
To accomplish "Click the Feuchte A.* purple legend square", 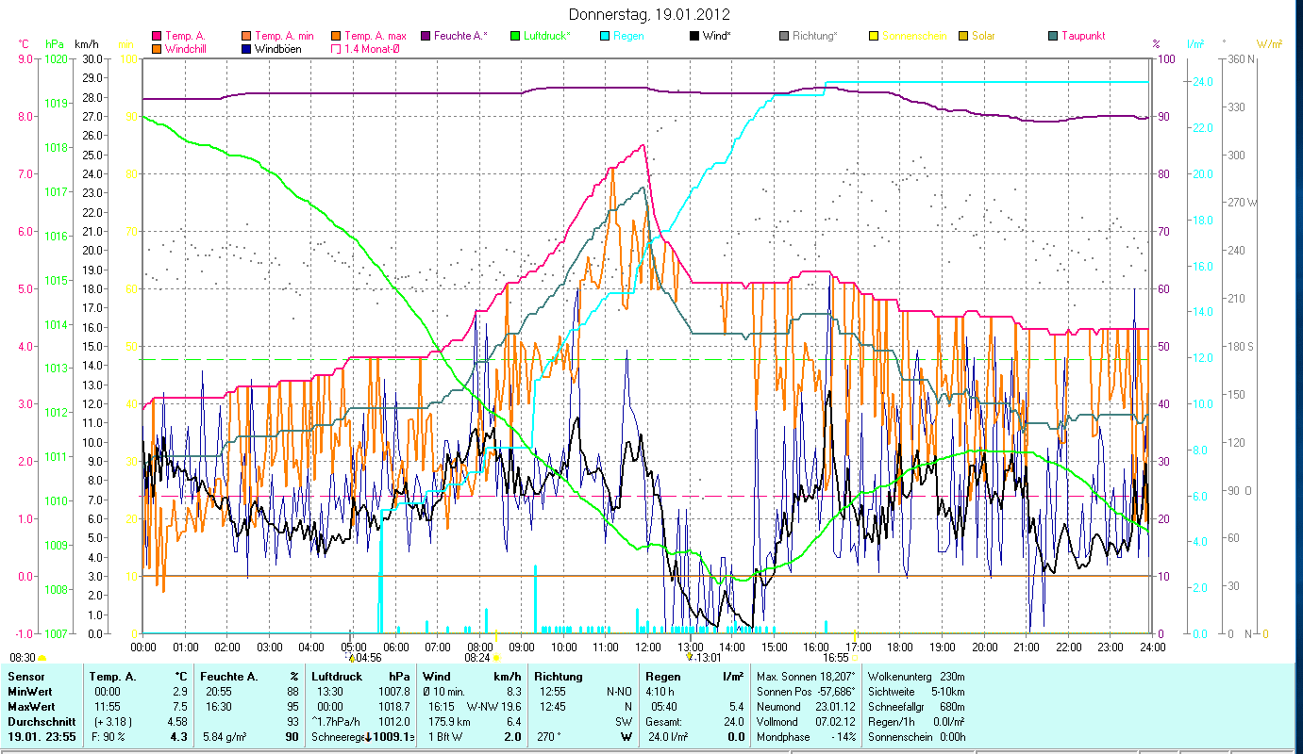I will tap(426, 36).
